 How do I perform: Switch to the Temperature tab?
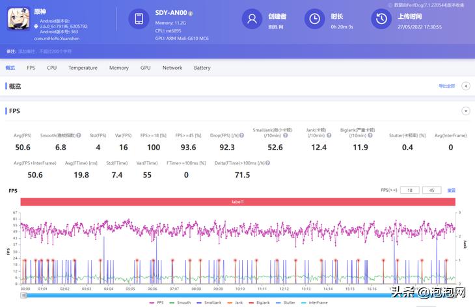[83, 68]
